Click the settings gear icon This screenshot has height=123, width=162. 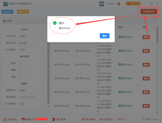4,21
